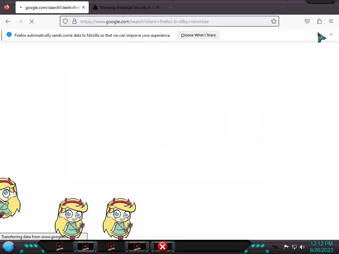Image resolution: width=339 pixels, height=254 pixels.
Task: Select the highlighted second taskbar program icon
Action: [x=85, y=246]
